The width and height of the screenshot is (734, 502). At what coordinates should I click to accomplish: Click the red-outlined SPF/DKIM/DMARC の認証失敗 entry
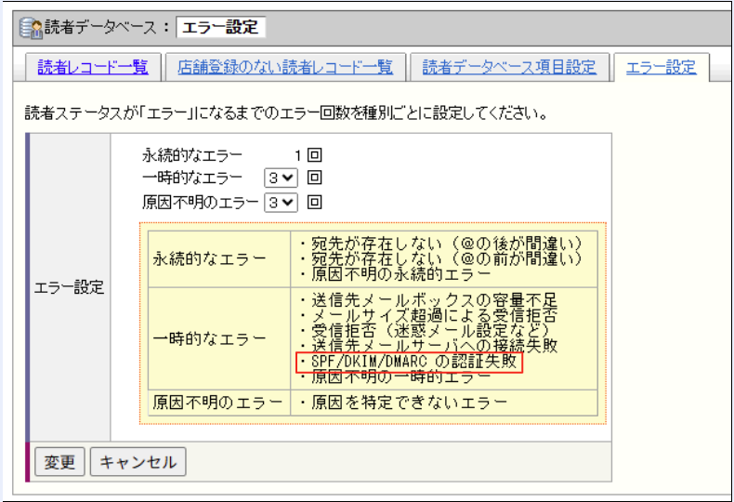(x=410, y=362)
